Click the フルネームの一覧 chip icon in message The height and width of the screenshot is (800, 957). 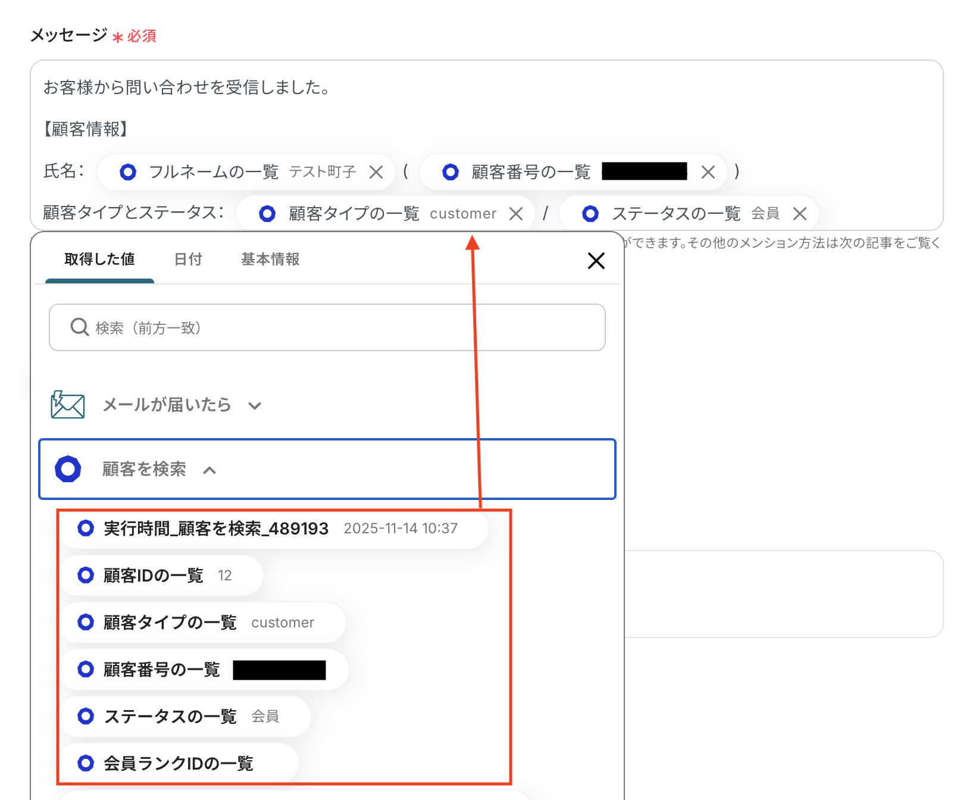[x=128, y=172]
